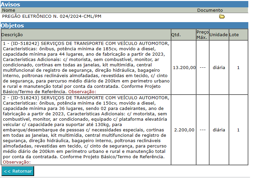This screenshot has height=178, width=254.
Task: Click the 13.200,00 quantity cell
Action: [184, 67]
